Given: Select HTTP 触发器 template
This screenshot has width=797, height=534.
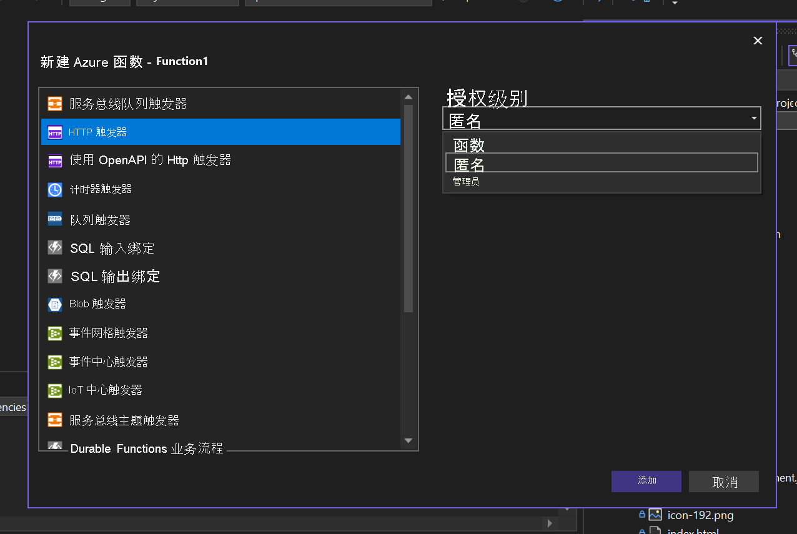Looking at the screenshot, I should point(220,132).
